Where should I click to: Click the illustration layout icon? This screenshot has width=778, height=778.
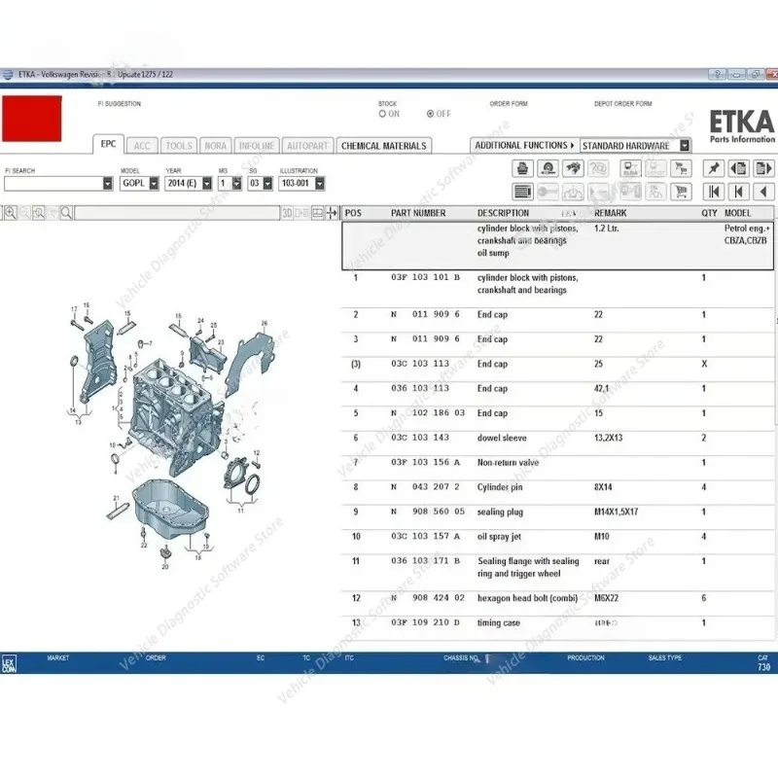tap(317, 213)
